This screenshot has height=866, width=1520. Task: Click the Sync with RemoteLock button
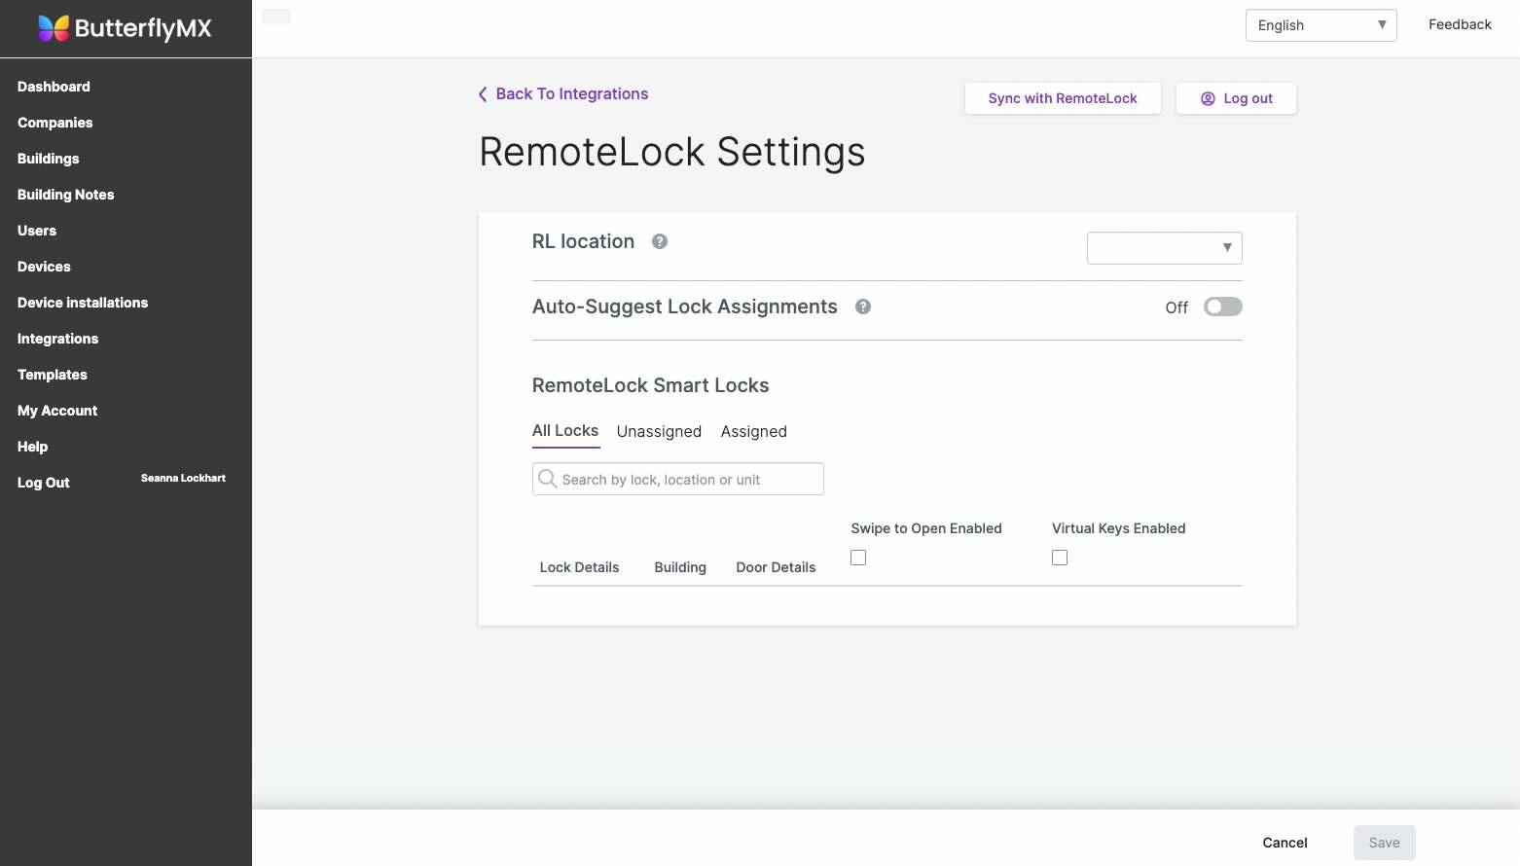pyautogui.click(x=1062, y=98)
